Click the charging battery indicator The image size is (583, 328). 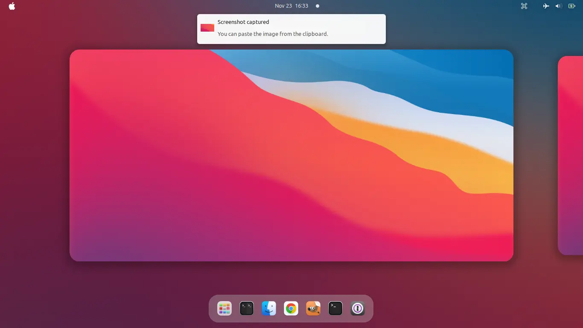(572, 6)
